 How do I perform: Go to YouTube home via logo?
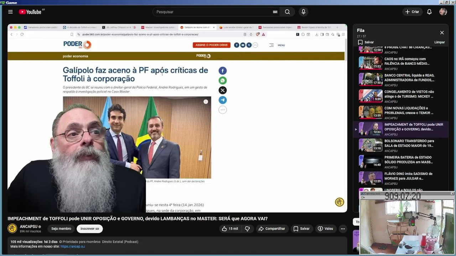(30, 12)
